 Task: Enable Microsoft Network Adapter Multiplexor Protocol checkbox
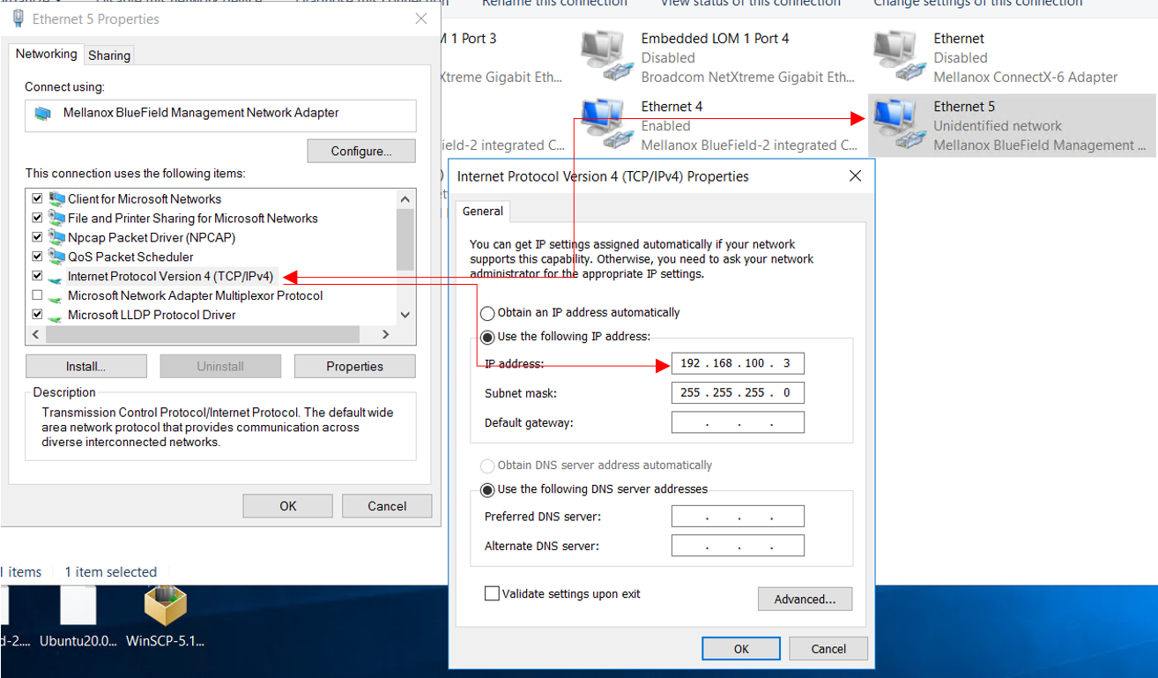37,295
